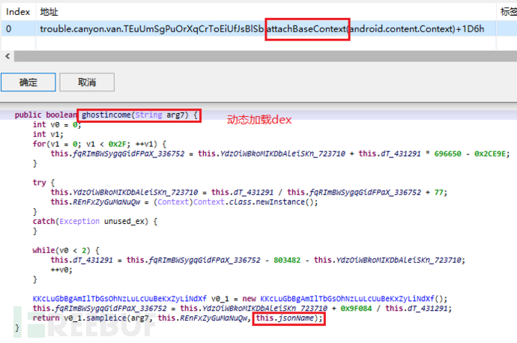Screen dimensions: 517x343
Task: Click the 确定 confirm button
Action: (x=28, y=82)
